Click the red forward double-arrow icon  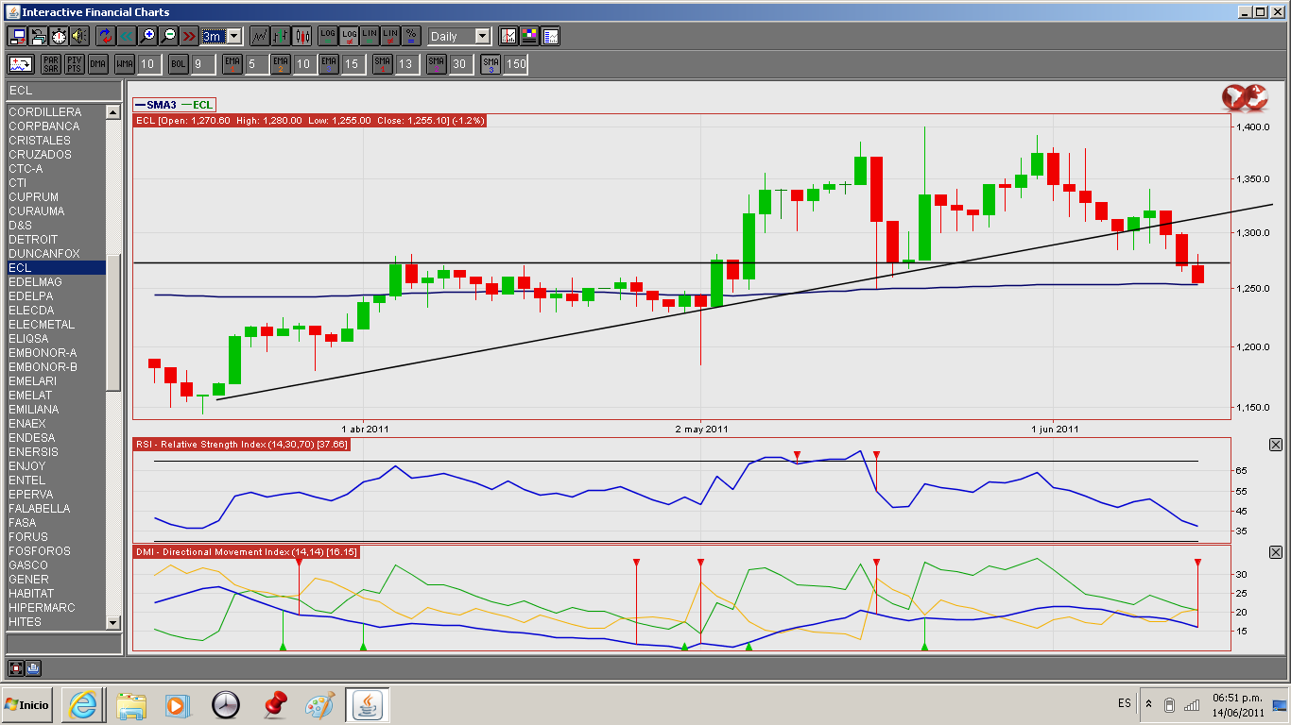[x=189, y=36]
